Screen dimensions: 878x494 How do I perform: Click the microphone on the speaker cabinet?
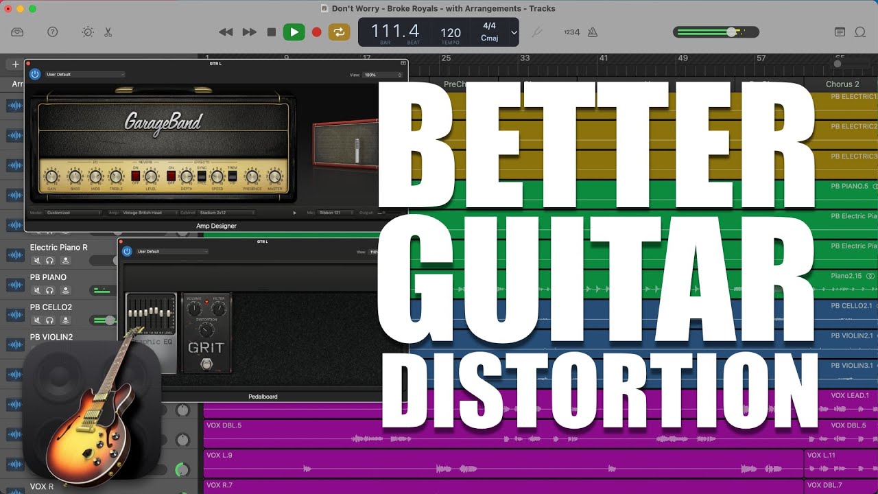point(357,149)
